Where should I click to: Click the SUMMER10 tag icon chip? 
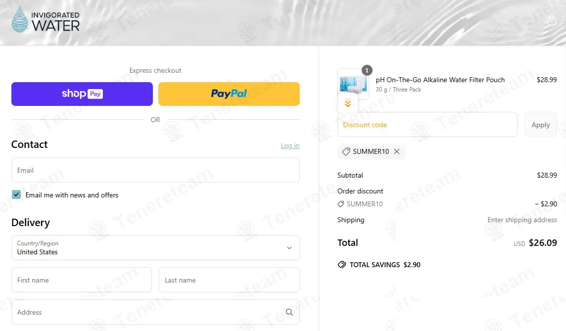click(371, 151)
